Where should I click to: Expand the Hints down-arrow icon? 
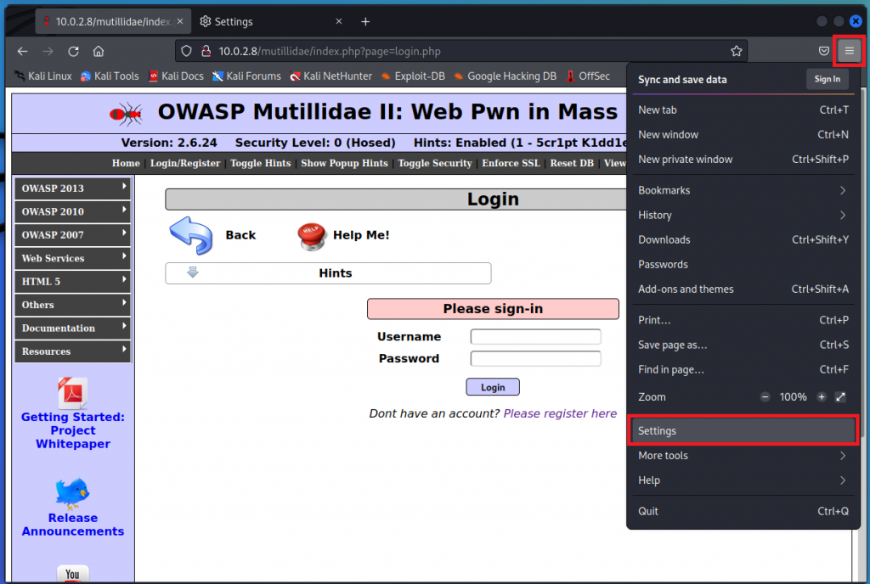(x=193, y=272)
